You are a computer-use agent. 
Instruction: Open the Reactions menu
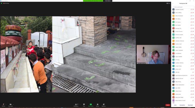104,105
